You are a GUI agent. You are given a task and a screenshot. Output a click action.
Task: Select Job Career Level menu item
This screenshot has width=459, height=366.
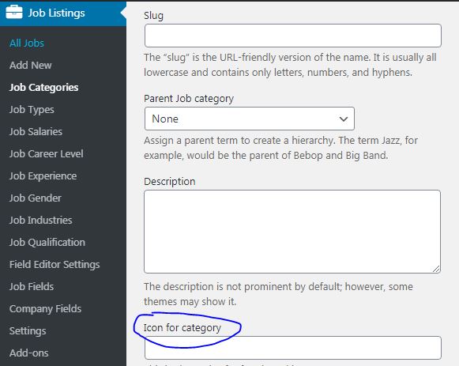[47, 153]
